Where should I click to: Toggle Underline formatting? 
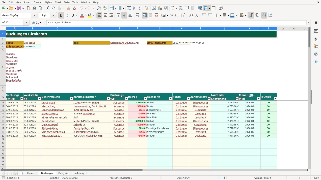click(x=72, y=15)
